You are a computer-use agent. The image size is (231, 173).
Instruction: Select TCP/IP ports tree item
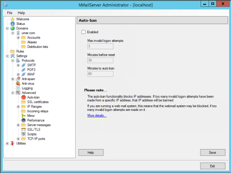[36, 139]
